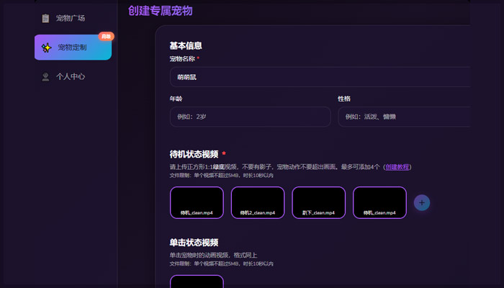Select the 趴下_clean.mp4 video thumbnail

[318, 202]
